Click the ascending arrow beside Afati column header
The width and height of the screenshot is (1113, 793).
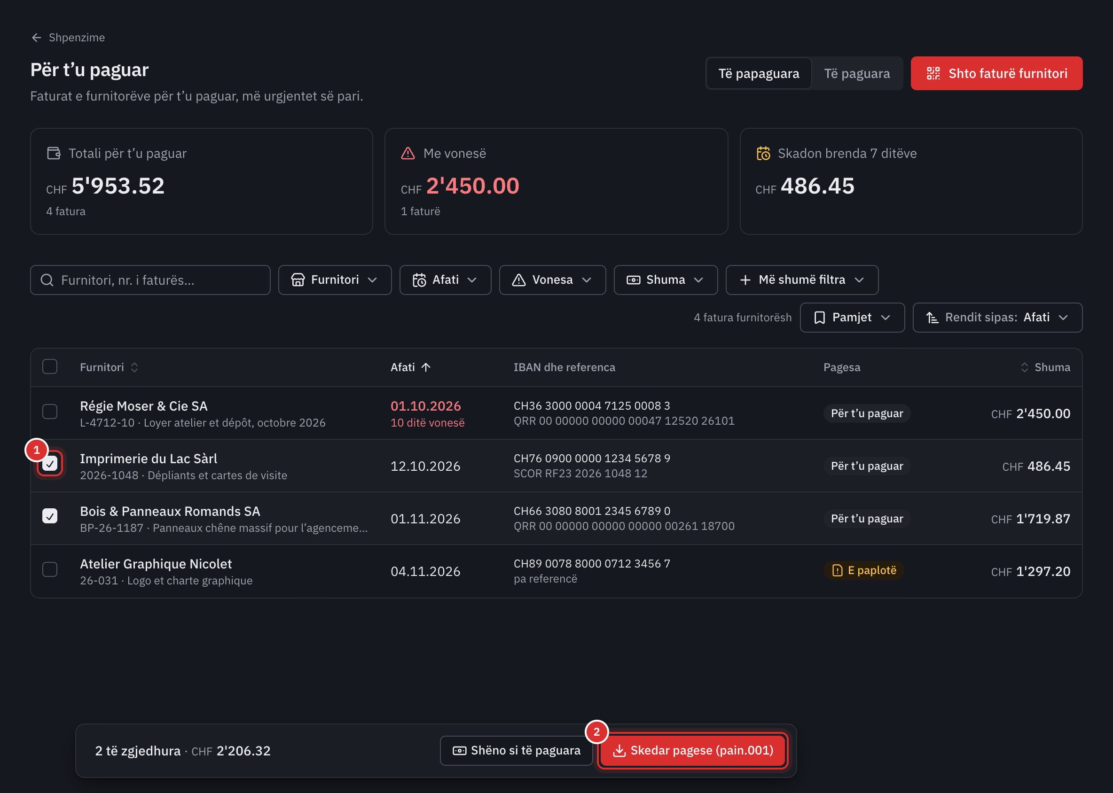[x=426, y=367]
